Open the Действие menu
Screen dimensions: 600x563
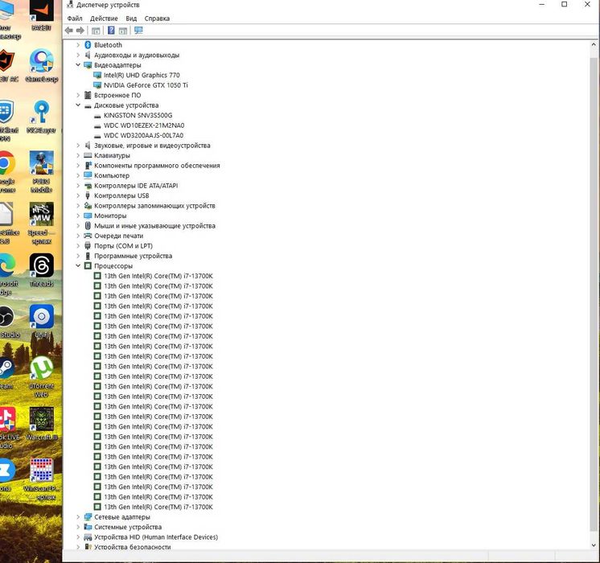pyautogui.click(x=104, y=18)
